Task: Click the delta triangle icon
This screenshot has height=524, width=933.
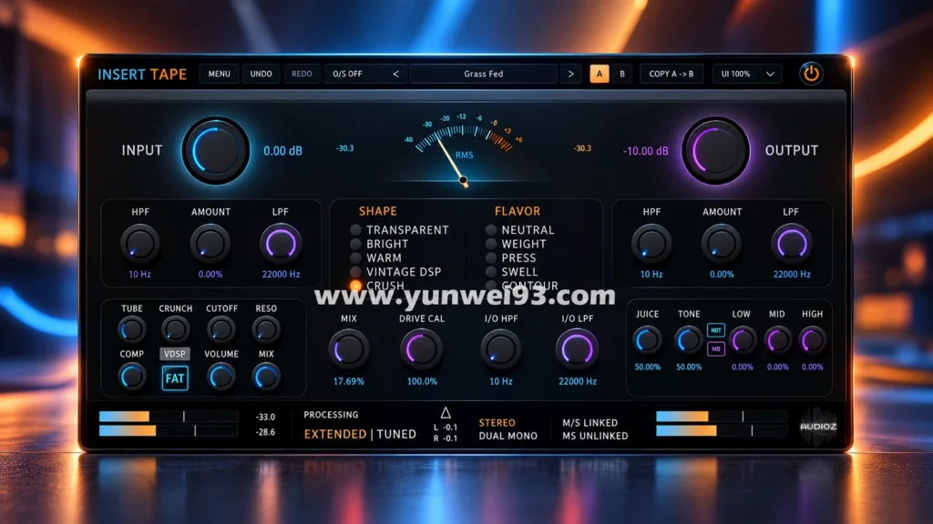Action: 445,412
